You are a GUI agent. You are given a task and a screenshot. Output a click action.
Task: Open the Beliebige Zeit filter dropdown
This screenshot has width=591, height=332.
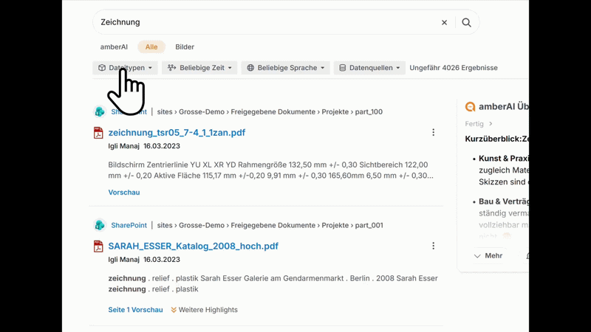point(199,68)
